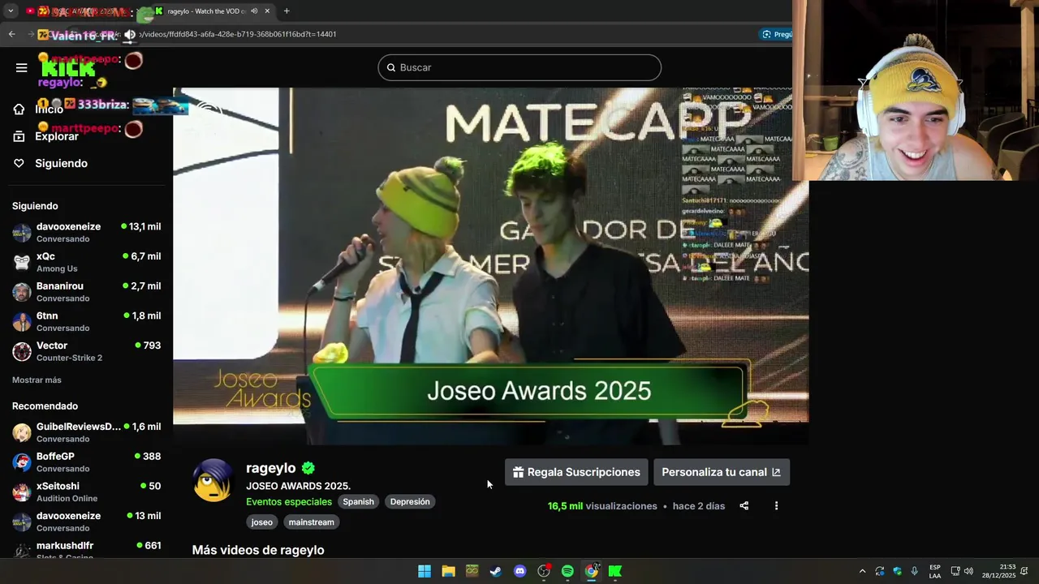1039x584 pixels.
Task: Click 6tnn channel avatar
Action: tap(22, 322)
